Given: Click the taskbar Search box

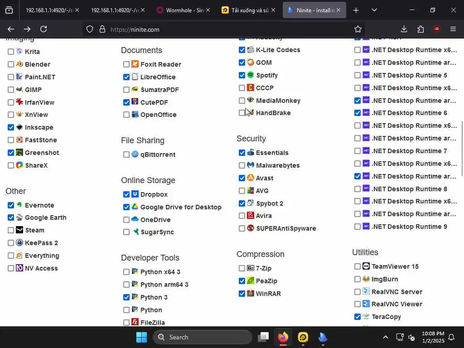Looking at the screenshot, I should [203, 337].
